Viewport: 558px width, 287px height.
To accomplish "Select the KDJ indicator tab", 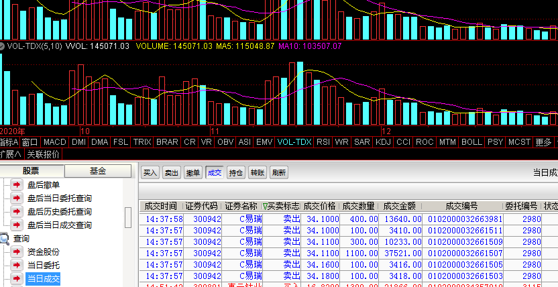I will (383, 142).
